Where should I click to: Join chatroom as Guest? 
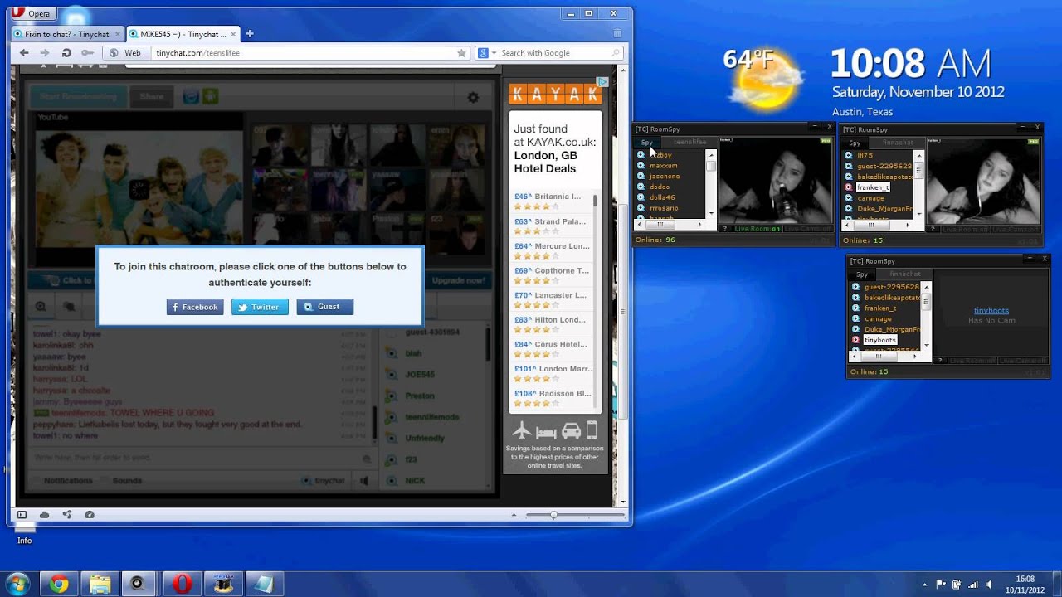click(x=325, y=307)
